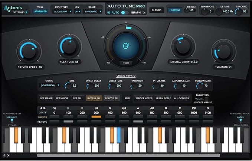Click the Remove All button
This screenshot has height=161, width=252.
click(112, 98)
